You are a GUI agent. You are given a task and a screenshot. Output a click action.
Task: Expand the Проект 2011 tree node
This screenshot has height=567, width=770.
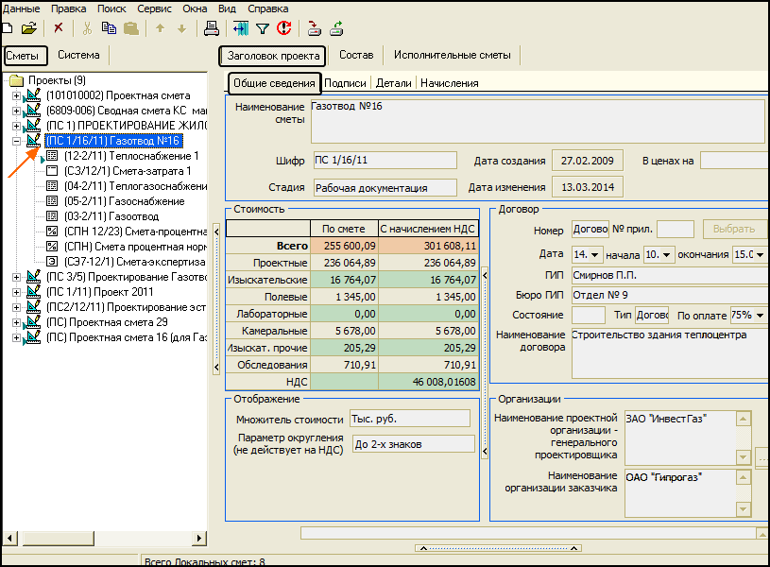16,292
